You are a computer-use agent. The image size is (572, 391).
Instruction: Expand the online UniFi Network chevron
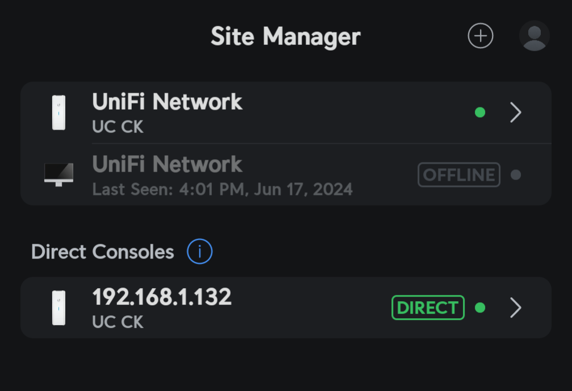515,113
